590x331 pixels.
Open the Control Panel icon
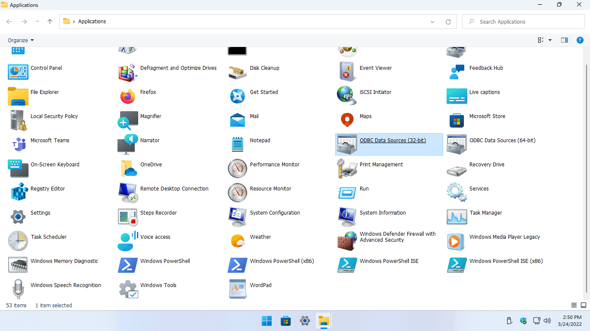tap(18, 72)
